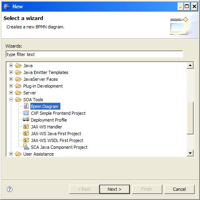Click the JAX-WS Java First Project icon
This screenshot has width=200, height=200.
coord(26,133)
